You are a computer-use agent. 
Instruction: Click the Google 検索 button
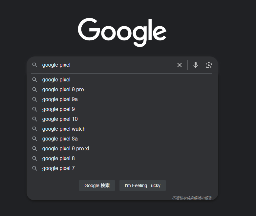tap(97, 185)
